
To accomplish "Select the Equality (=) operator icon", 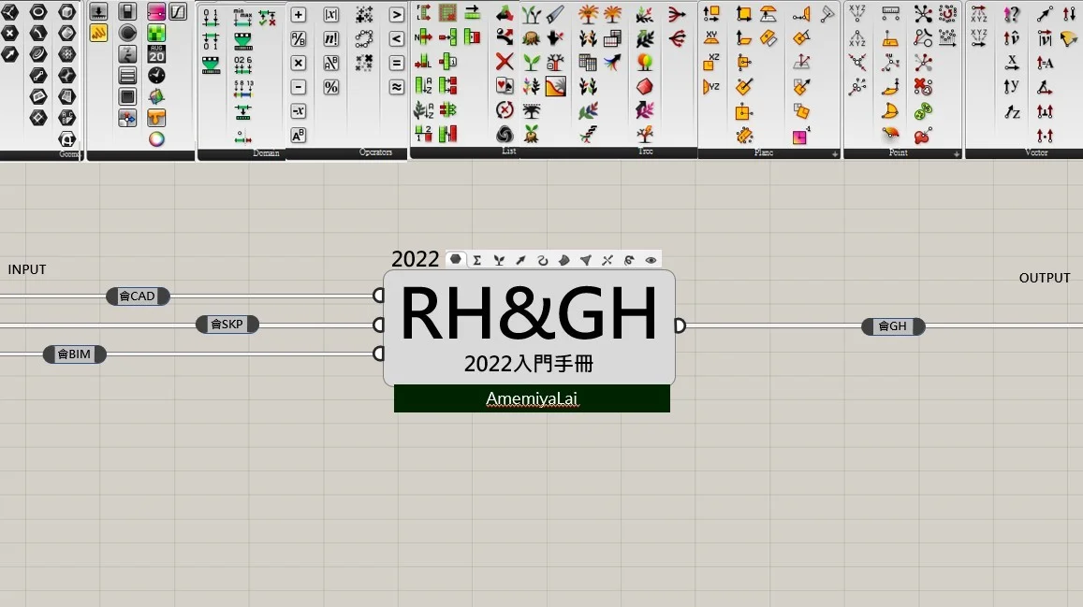I will click(397, 63).
